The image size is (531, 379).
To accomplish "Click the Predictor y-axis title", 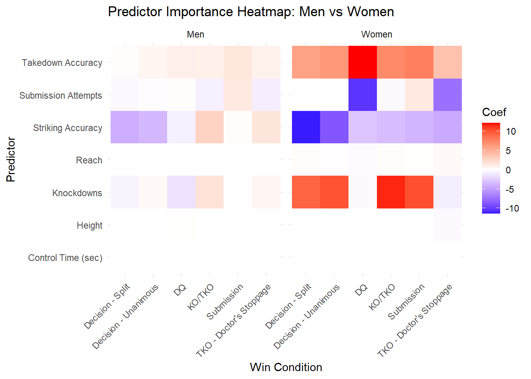I will point(11,159).
